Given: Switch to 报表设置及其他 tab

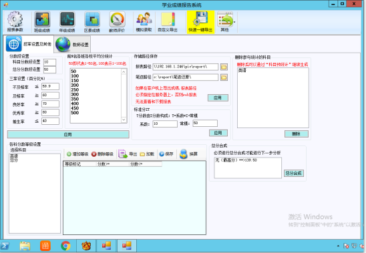Looking at the screenshot, I should pos(29,44).
